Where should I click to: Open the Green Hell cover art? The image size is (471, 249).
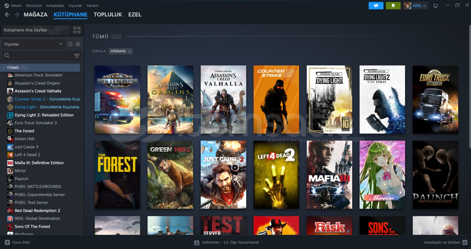pos(170,175)
